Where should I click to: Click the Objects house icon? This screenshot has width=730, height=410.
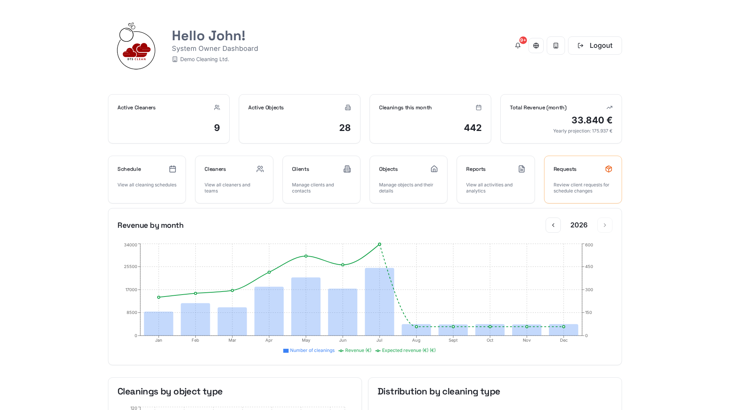(x=434, y=169)
